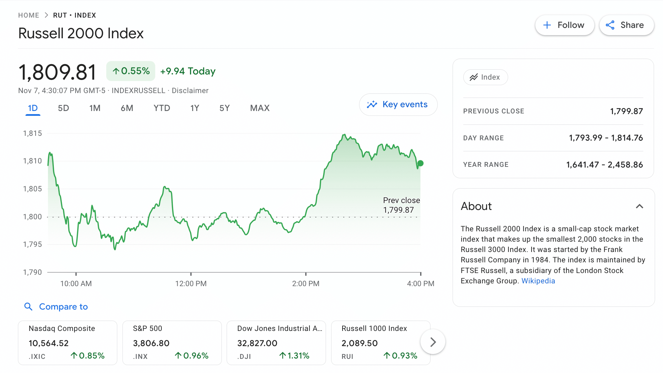Viewport: 663px width, 373px height.
Task: Select the 1Y range tab
Action: tap(195, 108)
